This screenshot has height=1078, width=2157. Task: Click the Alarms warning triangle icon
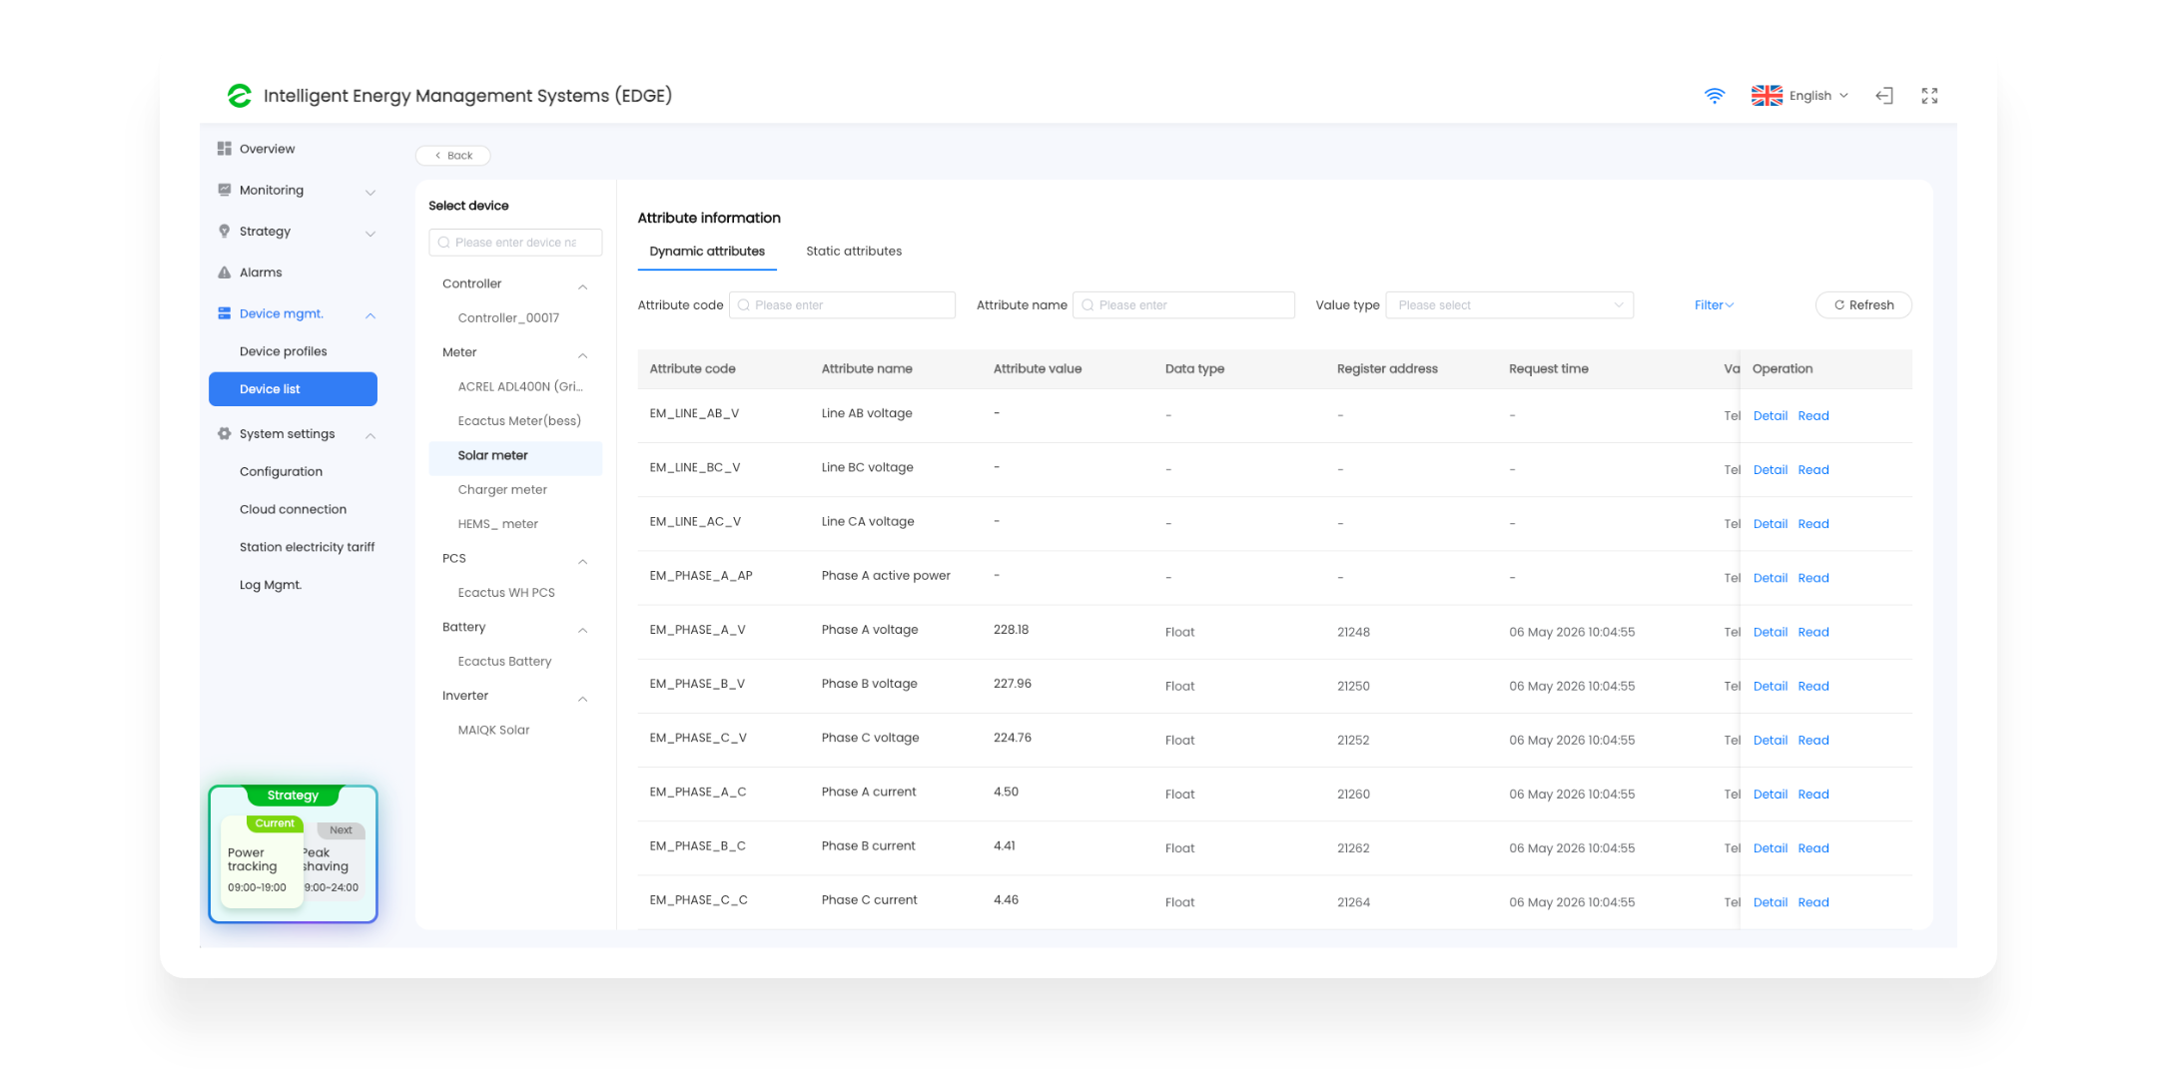click(225, 272)
